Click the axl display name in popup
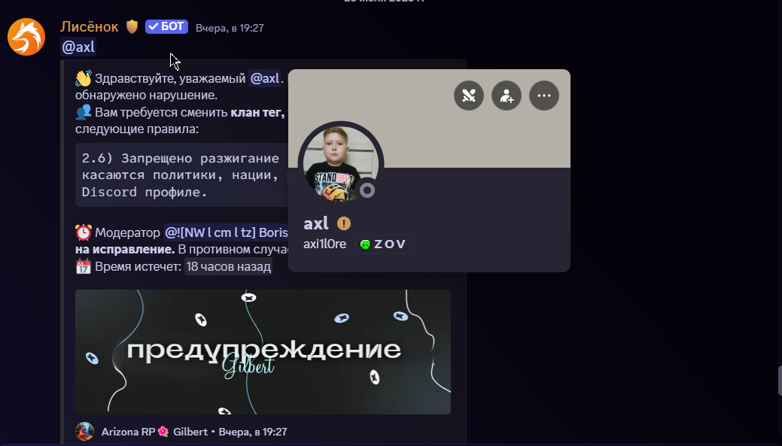 [x=316, y=223]
